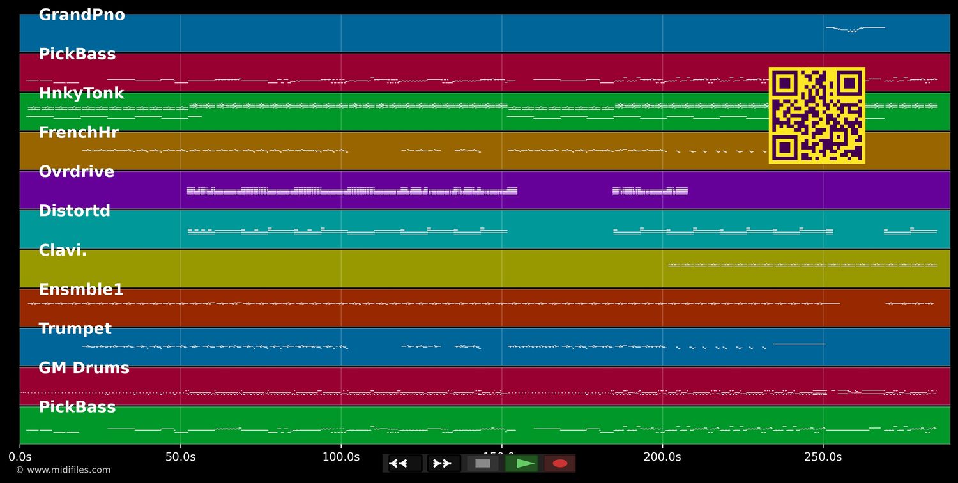958x483 pixels.
Task: Click the fast-forward button
Action: pos(443,464)
